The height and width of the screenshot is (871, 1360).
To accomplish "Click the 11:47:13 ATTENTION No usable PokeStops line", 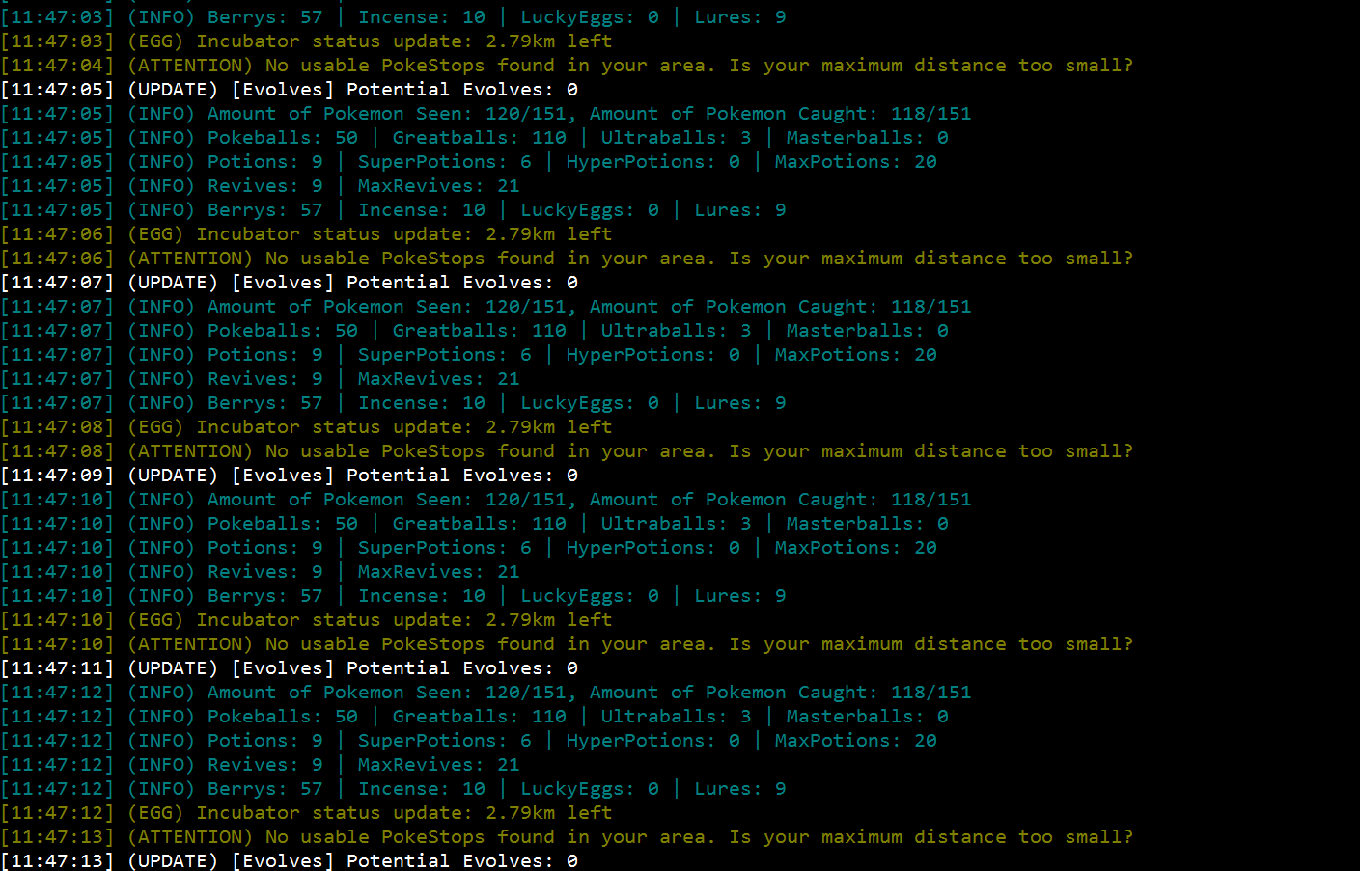I will (x=567, y=837).
